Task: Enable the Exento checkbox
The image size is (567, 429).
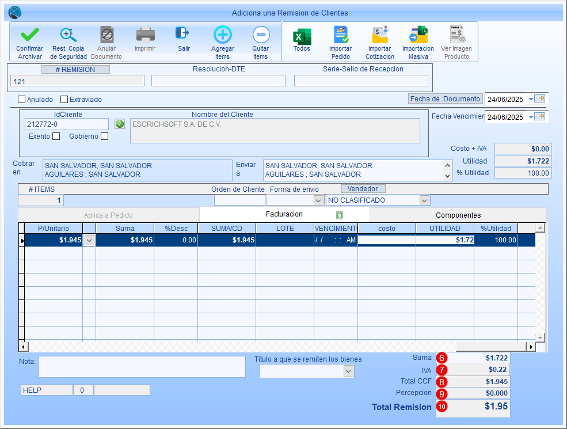Action: click(x=56, y=136)
